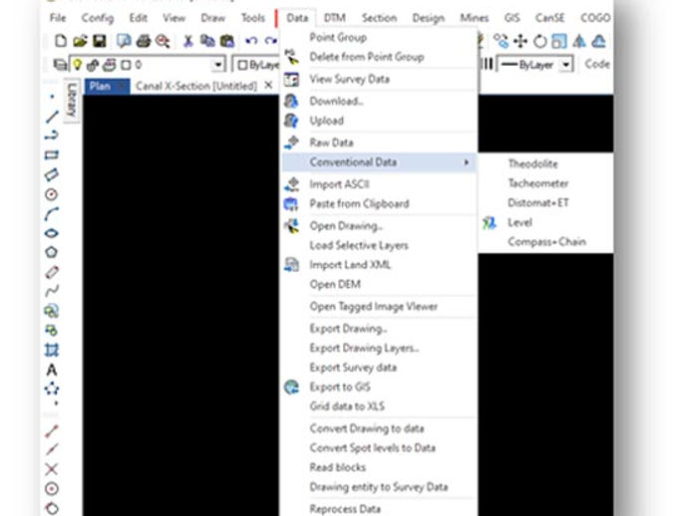688x516 pixels.
Task: Select the Polygon draw tool
Action: pyautogui.click(x=51, y=252)
